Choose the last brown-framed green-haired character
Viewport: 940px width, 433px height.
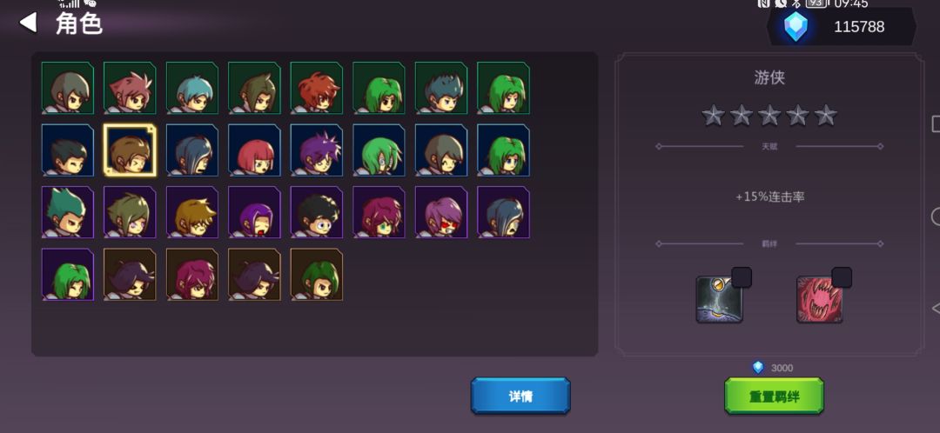(317, 275)
